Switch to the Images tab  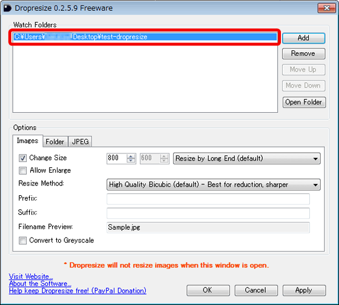[27, 141]
